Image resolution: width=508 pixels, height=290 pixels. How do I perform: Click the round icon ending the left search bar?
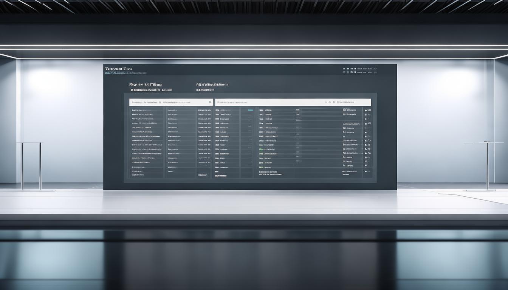(210, 102)
